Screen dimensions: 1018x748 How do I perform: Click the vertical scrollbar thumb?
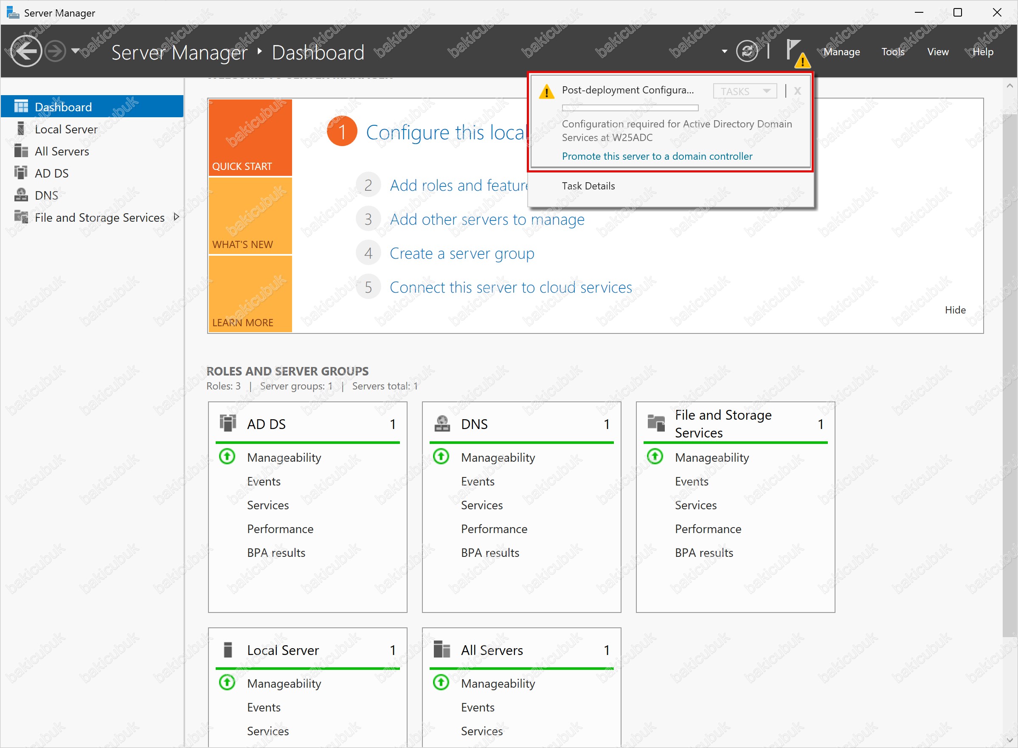tap(1010, 375)
